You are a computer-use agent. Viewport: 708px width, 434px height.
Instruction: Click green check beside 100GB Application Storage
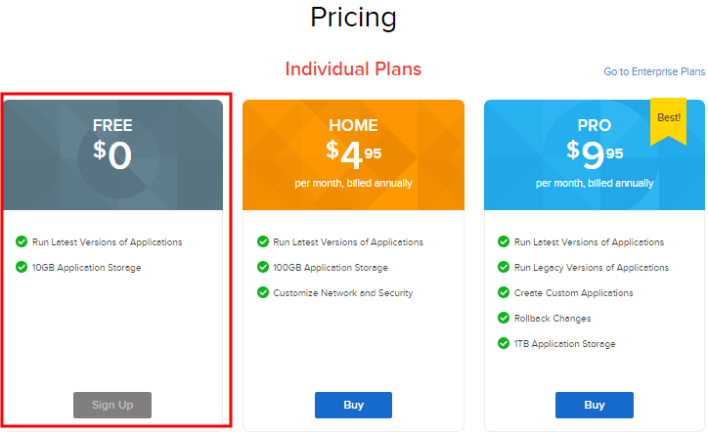pyautogui.click(x=263, y=267)
